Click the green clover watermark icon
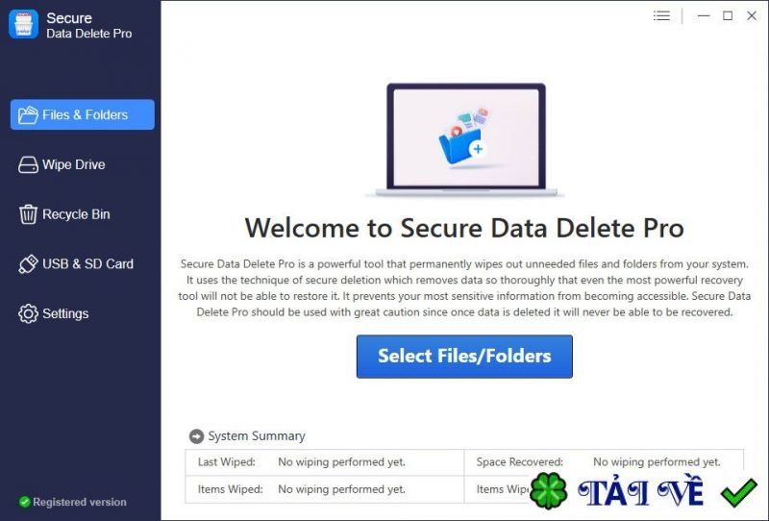 tap(549, 491)
